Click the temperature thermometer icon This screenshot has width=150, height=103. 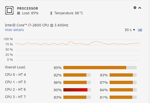point(51,13)
